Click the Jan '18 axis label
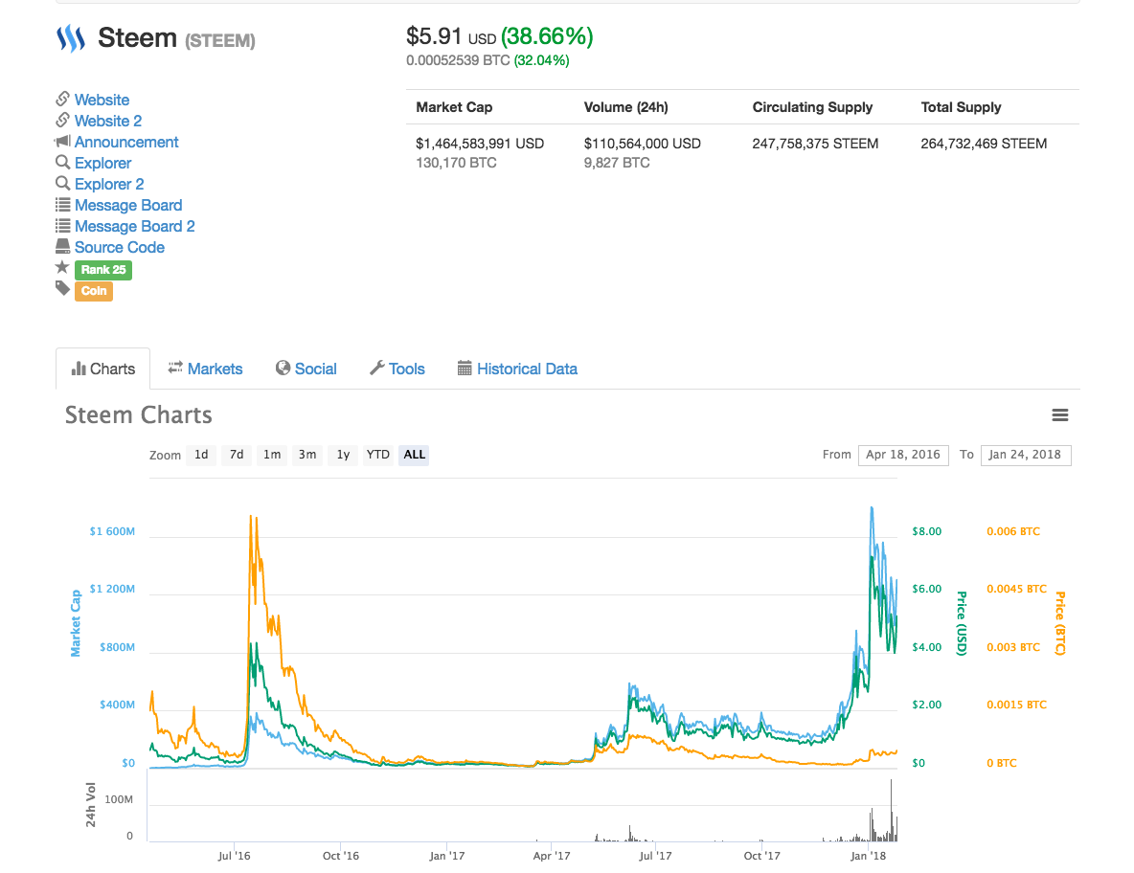Viewport: 1134px width, 873px height. pyautogui.click(x=868, y=856)
